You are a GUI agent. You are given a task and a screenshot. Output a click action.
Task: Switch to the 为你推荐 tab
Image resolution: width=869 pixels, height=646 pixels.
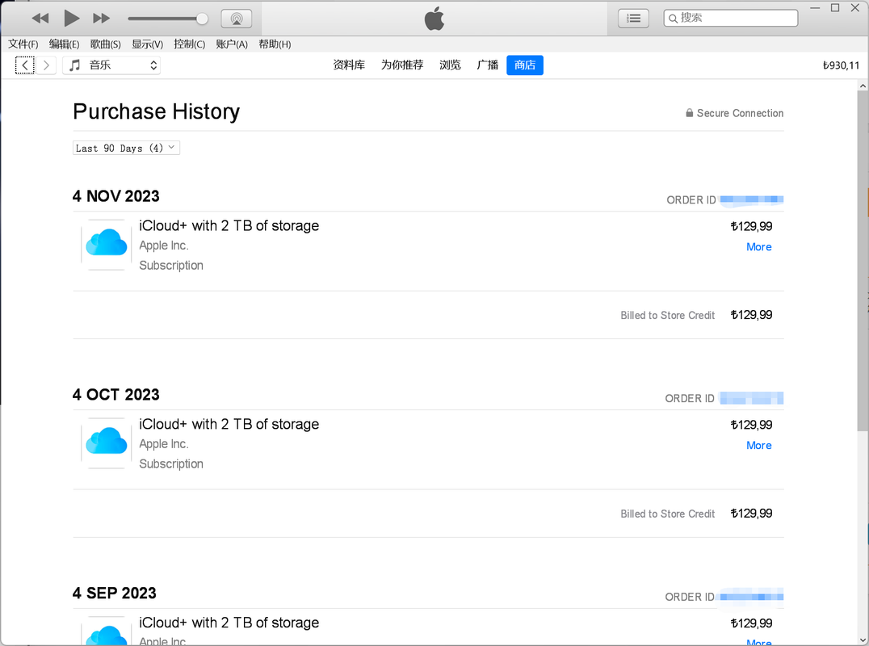[402, 65]
